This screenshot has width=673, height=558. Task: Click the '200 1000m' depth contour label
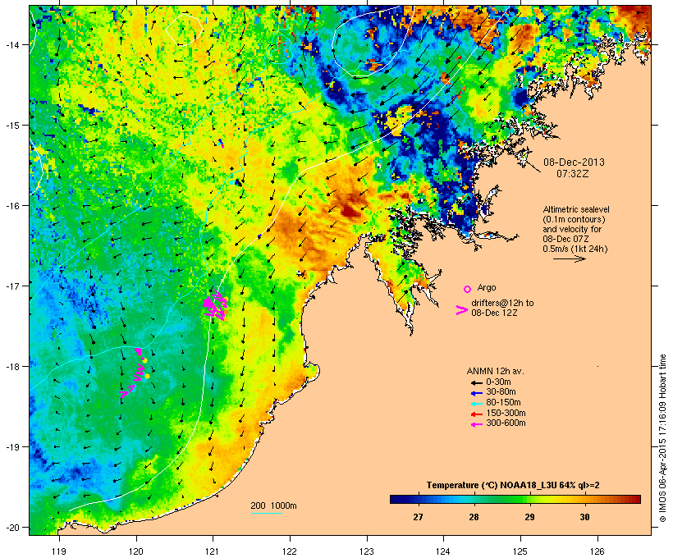click(x=273, y=505)
